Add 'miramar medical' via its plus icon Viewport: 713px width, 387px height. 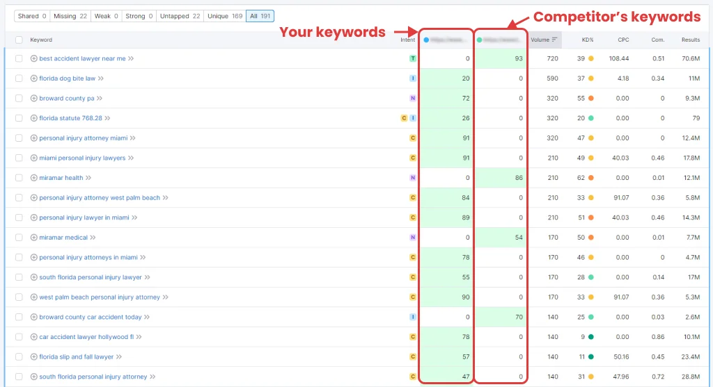click(33, 238)
